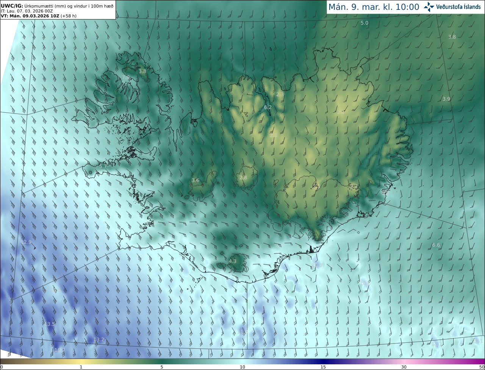
Task: Click the dark navy part of the color scale
Action: pos(323,361)
